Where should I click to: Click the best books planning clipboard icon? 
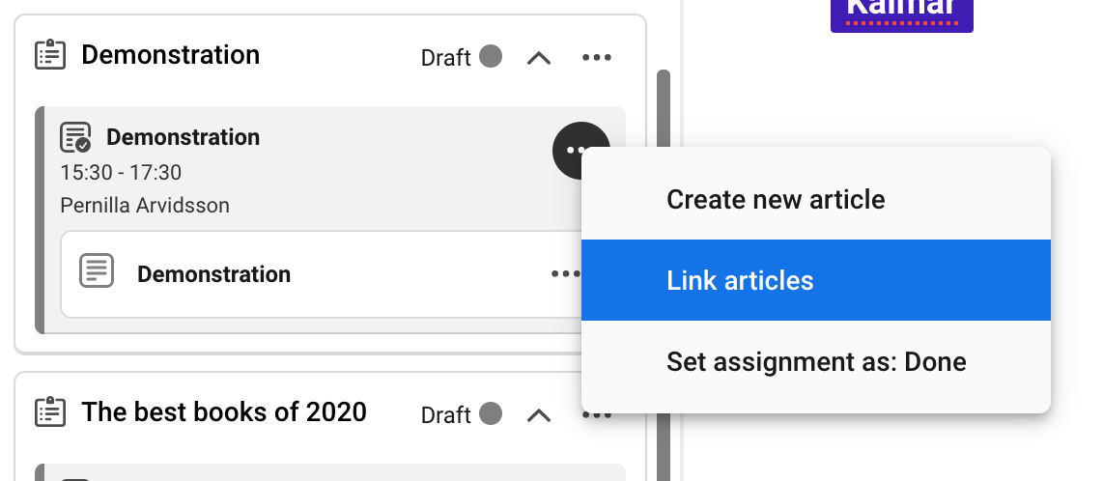pyautogui.click(x=50, y=412)
